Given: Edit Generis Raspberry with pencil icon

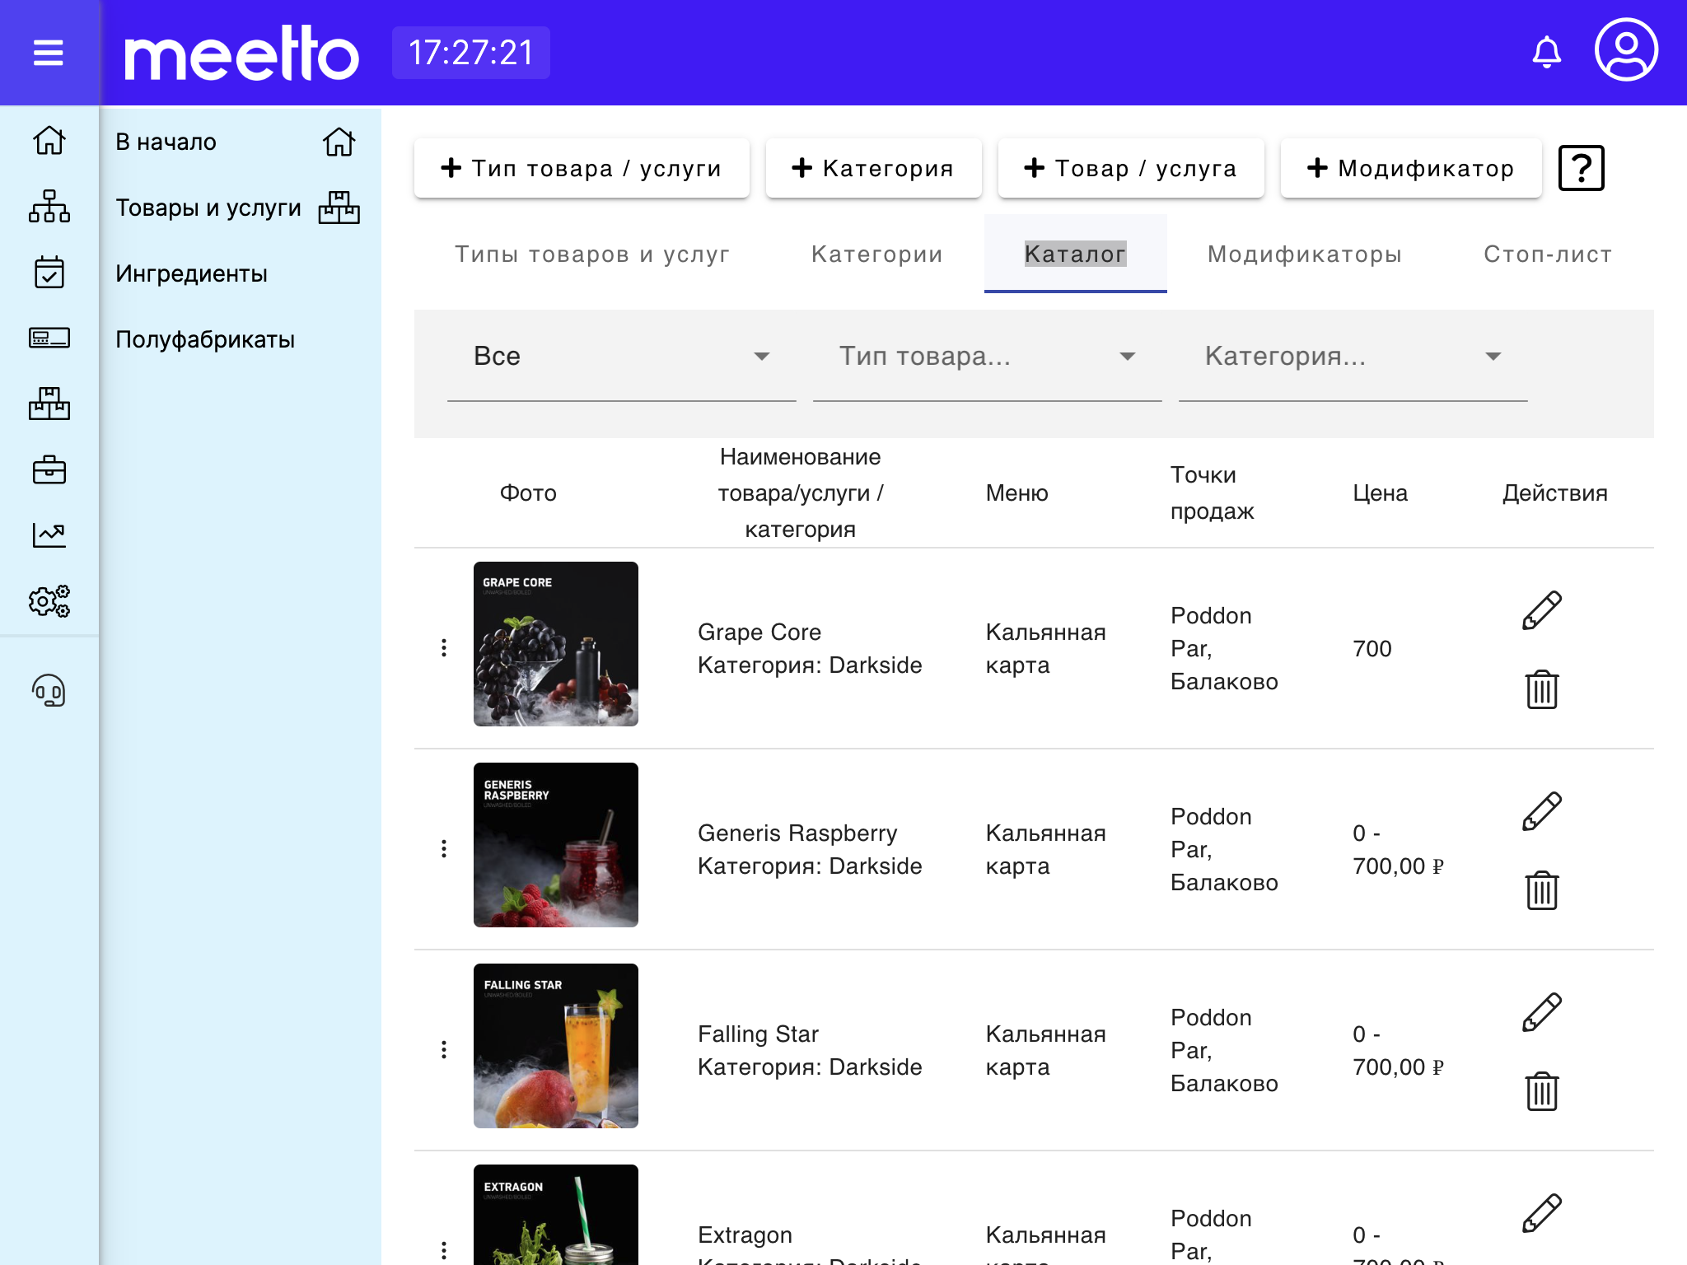Looking at the screenshot, I should coord(1542,808).
